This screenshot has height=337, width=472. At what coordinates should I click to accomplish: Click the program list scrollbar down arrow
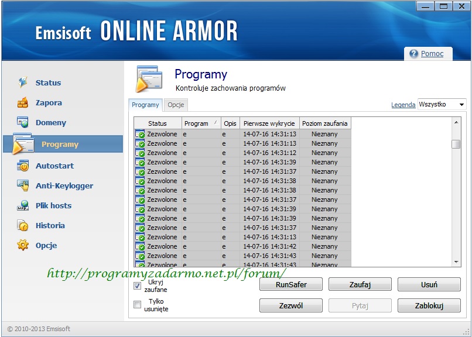tap(456, 262)
